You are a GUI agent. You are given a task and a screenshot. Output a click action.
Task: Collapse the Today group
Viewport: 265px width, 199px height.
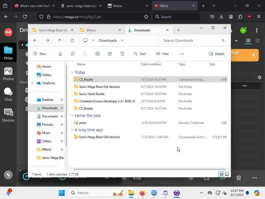[x=72, y=72]
